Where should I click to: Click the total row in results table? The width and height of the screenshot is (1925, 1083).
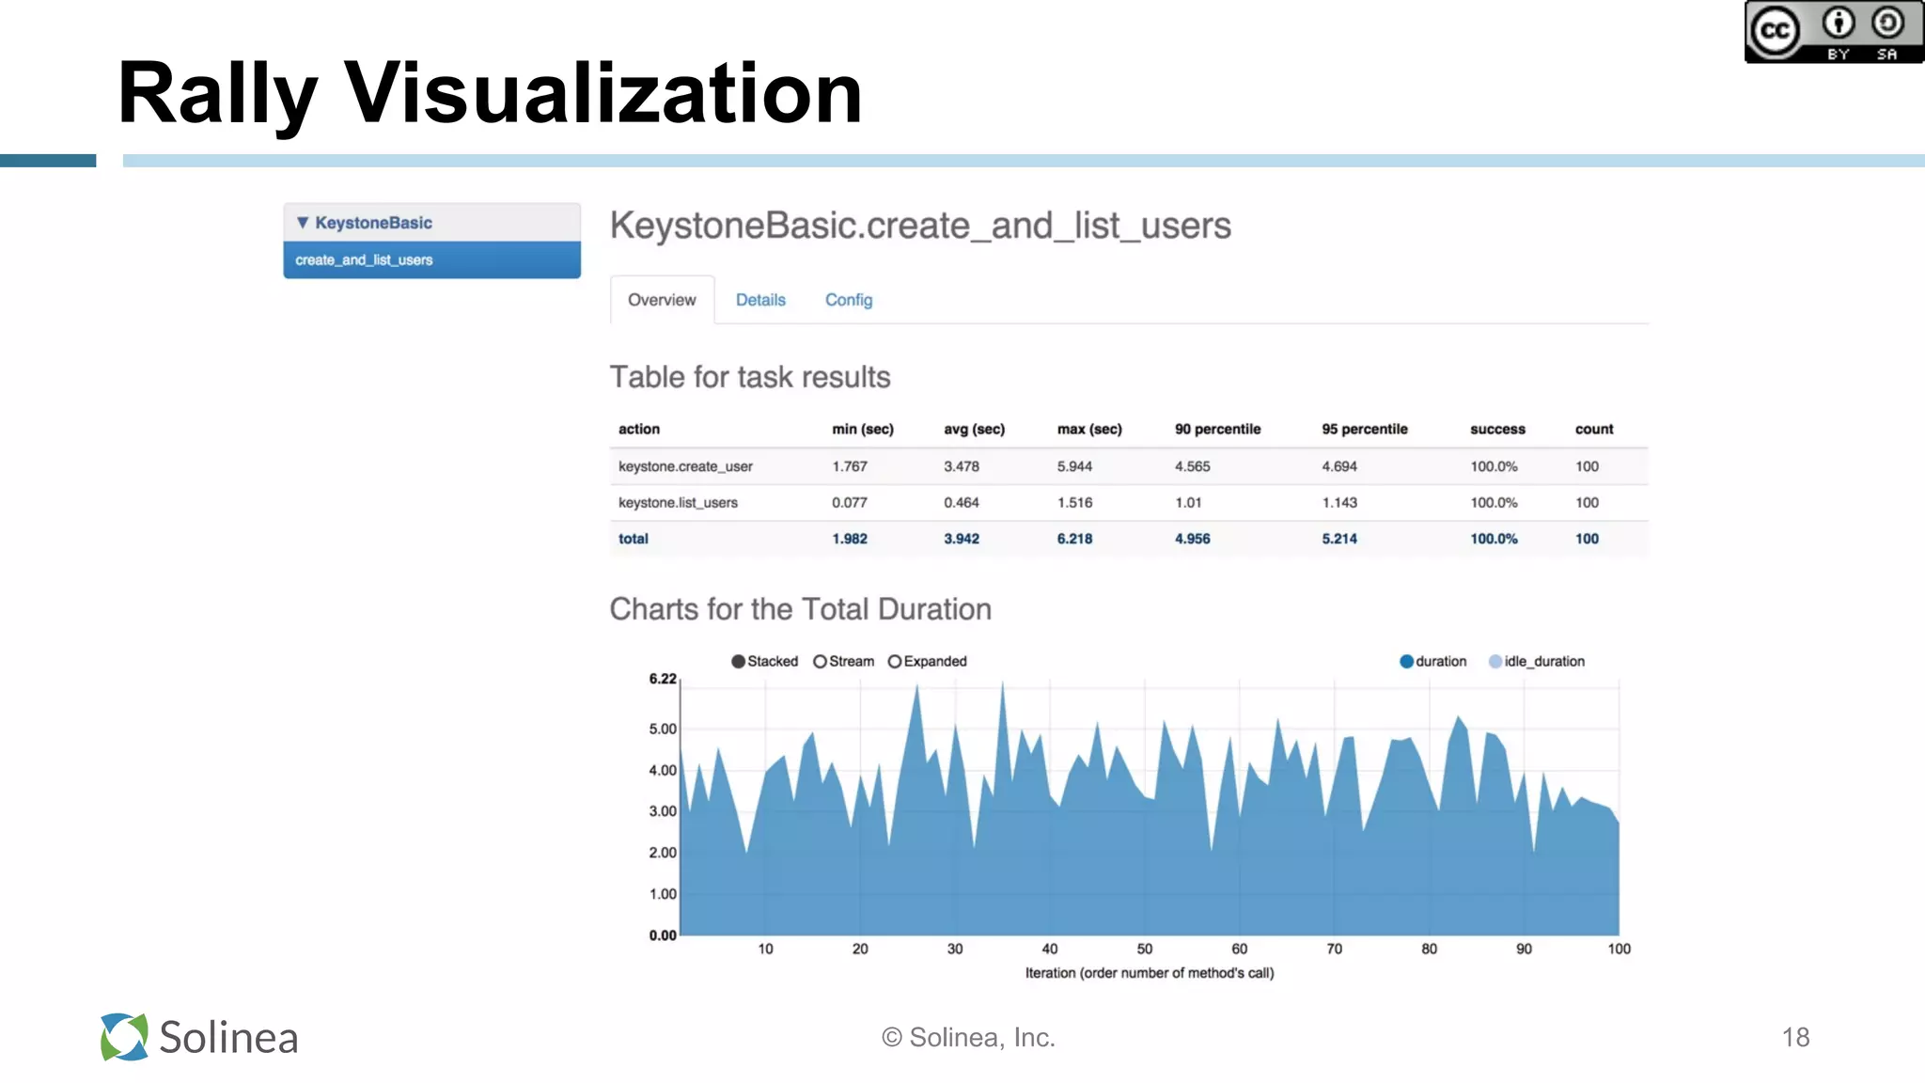point(634,539)
